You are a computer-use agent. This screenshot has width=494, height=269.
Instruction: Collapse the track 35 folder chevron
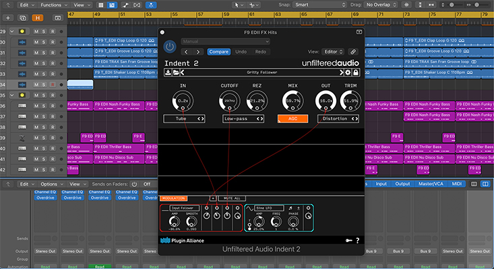(x=12, y=95)
